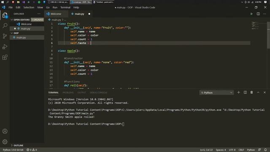Open the Go menu
This screenshot has width=270, height=152.
pos(48,8)
